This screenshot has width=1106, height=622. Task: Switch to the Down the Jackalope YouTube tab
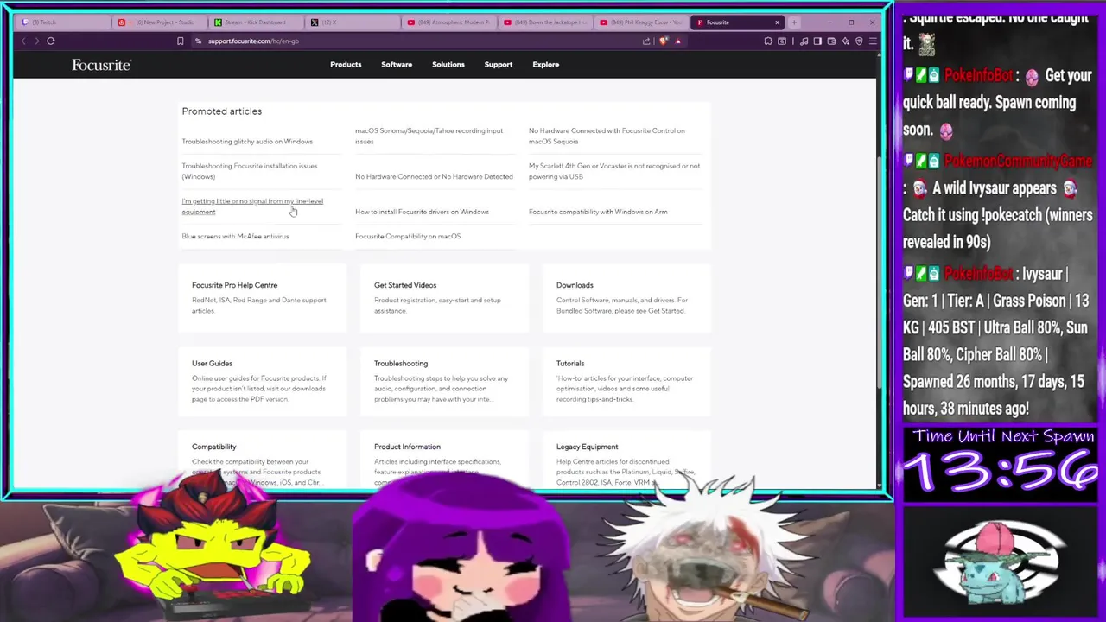click(x=545, y=22)
